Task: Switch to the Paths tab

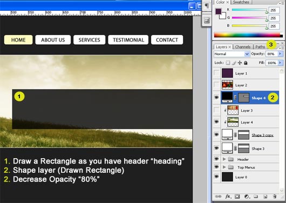Action: point(260,47)
